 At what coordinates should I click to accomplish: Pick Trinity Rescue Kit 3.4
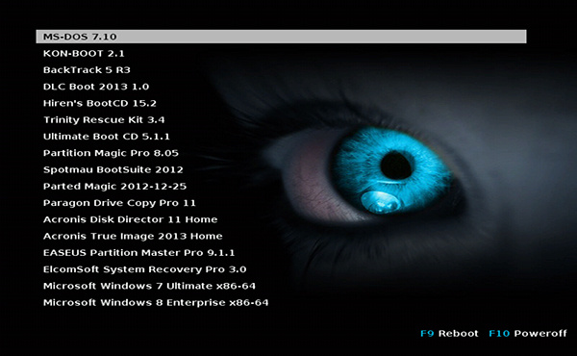(x=104, y=120)
